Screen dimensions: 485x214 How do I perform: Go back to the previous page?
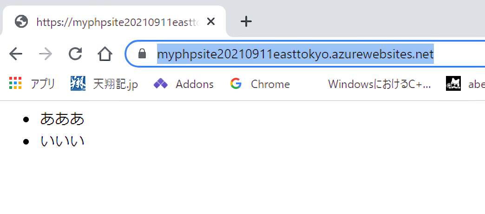coord(16,54)
